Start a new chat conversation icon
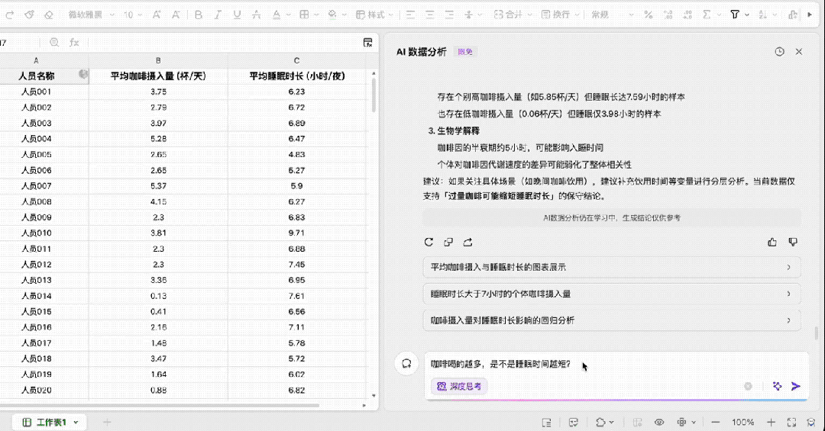Screen dimensions: 825x431 406,363
